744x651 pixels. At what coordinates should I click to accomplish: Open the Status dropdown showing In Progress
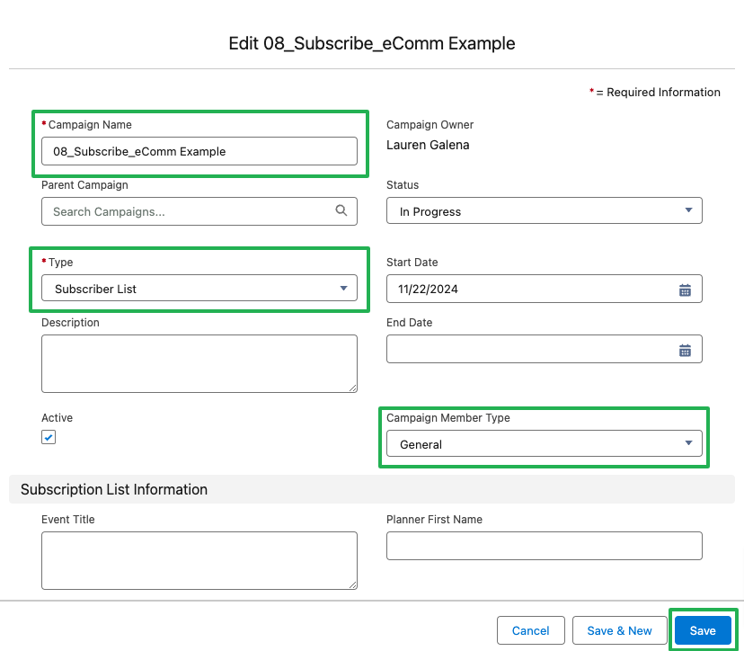[x=545, y=210]
